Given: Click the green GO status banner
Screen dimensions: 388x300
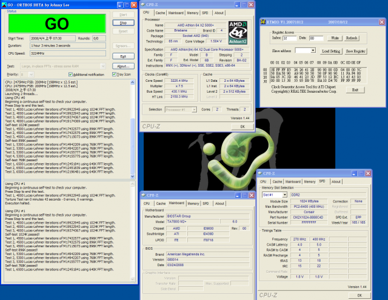Looking at the screenshot, I should pos(57,24).
